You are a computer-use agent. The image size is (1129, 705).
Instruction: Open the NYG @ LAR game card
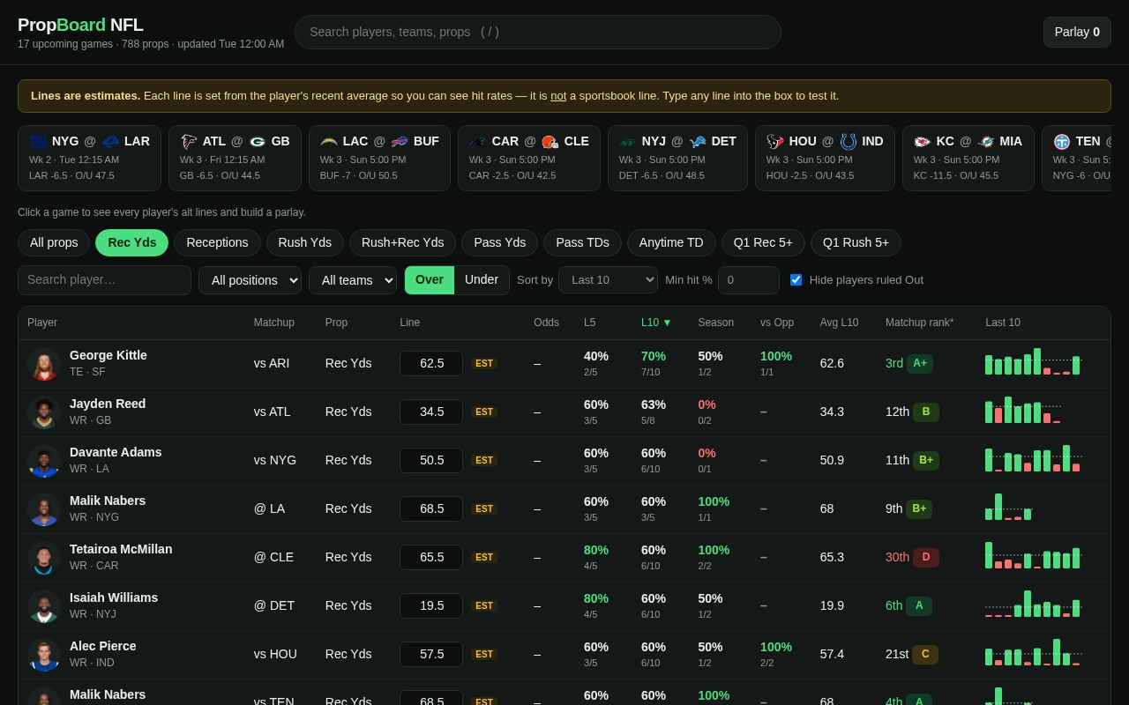[89, 158]
